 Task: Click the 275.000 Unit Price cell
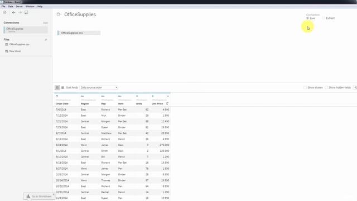[x=164, y=145]
